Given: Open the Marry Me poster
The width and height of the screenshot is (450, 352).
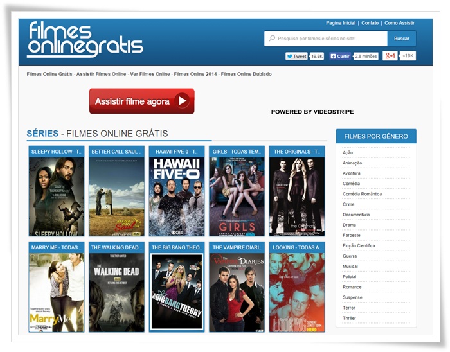Looking at the screenshot, I should click(x=57, y=293).
